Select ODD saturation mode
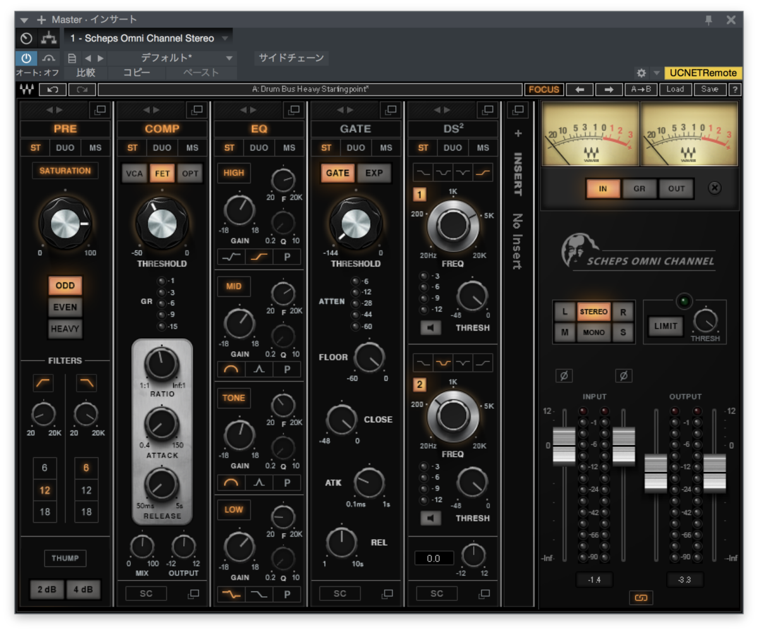Viewport: 758px width, 632px height. pos(65,286)
